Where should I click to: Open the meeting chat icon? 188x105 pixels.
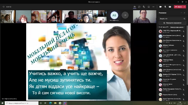[x=139, y=7]
